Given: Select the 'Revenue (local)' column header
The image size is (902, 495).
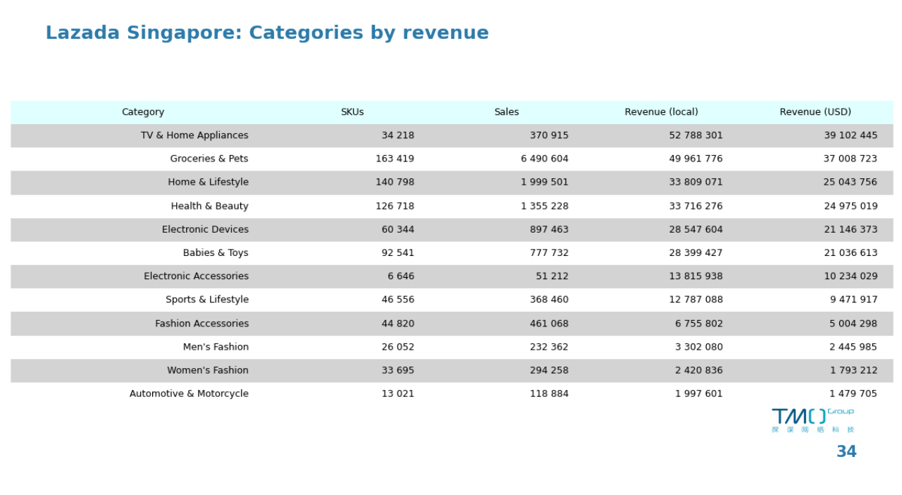Looking at the screenshot, I should (x=661, y=112).
